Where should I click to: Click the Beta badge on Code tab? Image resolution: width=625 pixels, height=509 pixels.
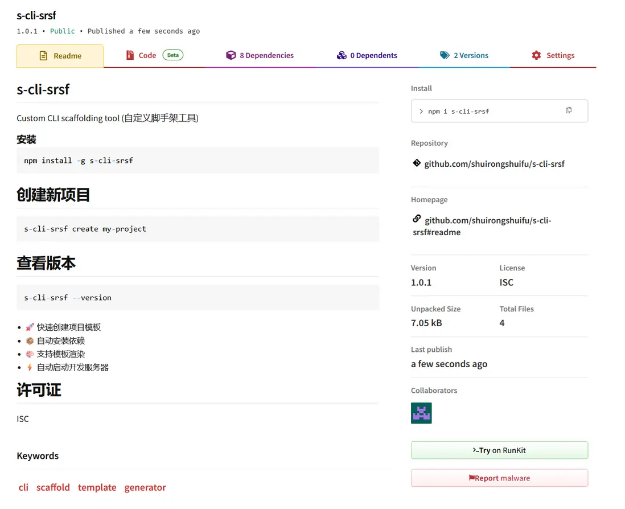pyautogui.click(x=173, y=55)
